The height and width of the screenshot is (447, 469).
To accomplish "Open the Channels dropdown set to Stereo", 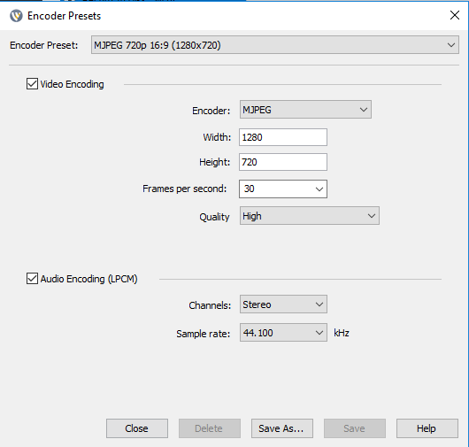I will tap(283, 304).
